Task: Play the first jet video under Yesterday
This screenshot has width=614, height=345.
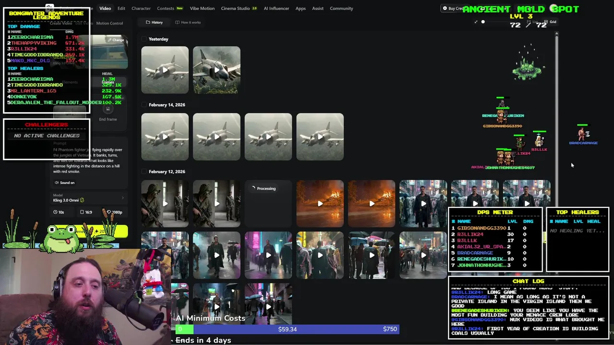Action: [165, 70]
